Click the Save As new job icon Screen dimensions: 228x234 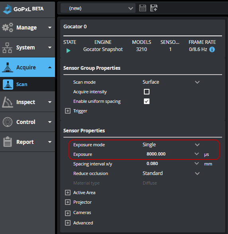point(154,8)
